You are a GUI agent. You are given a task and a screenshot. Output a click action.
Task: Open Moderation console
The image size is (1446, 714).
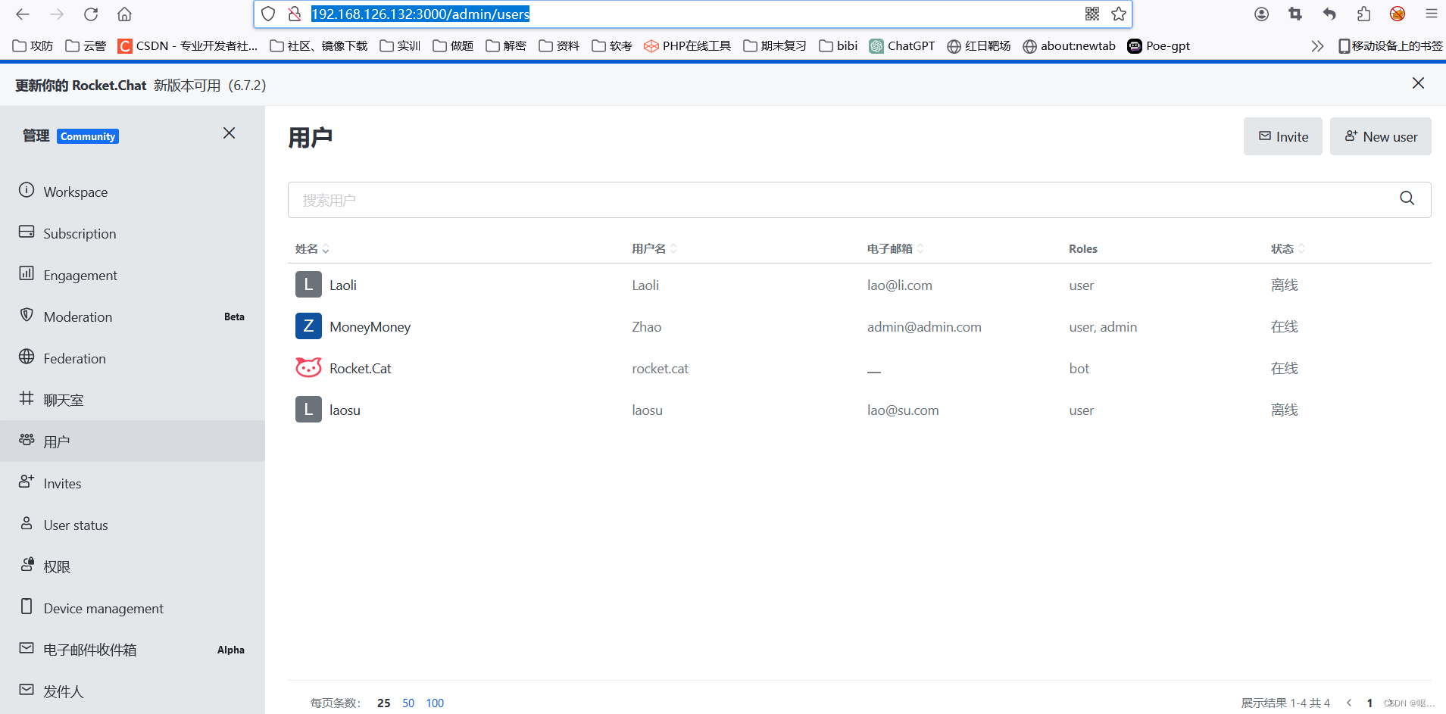[x=133, y=316]
